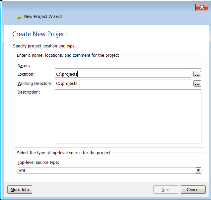Viewport: 211px width, 200px height.
Task: Click the Description label
Action: coord(29,92)
